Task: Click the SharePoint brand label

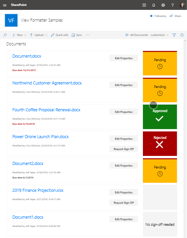Action: click(x=19, y=5)
